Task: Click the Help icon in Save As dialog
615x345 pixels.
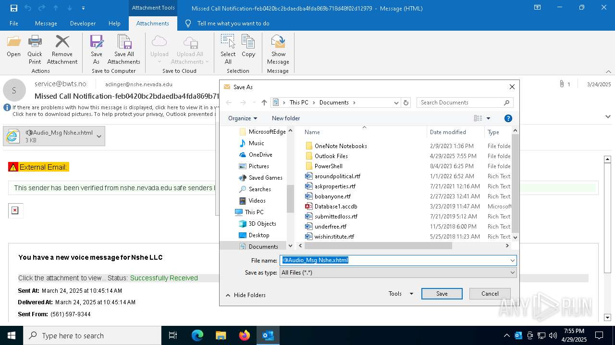Action: tap(508, 118)
